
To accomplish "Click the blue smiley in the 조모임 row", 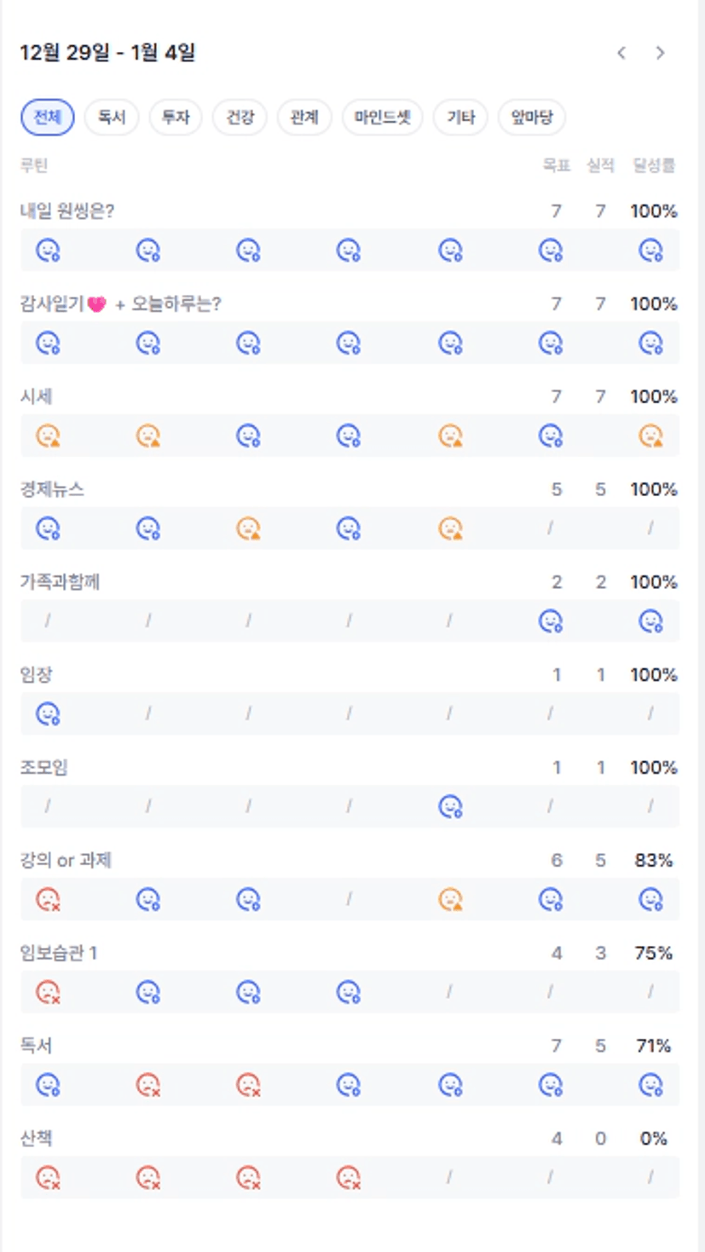I will point(450,806).
